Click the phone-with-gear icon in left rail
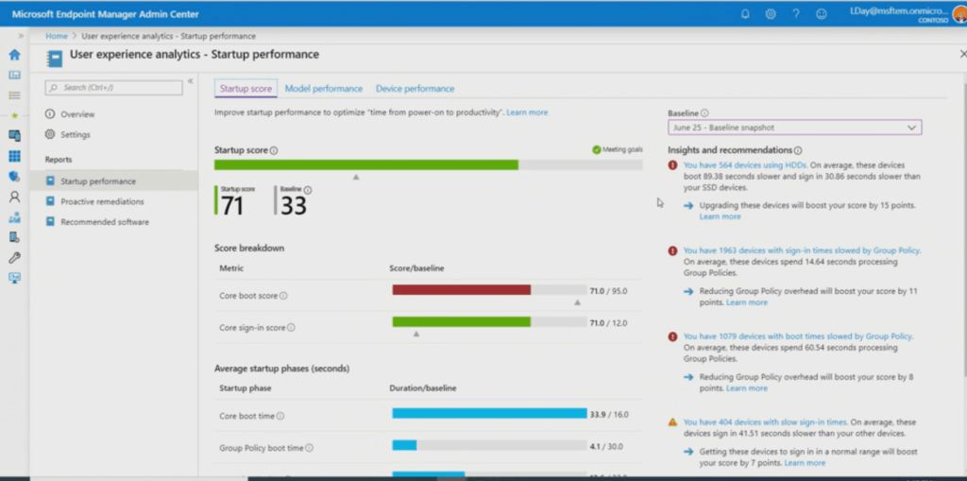967x481 pixels. [x=14, y=237]
